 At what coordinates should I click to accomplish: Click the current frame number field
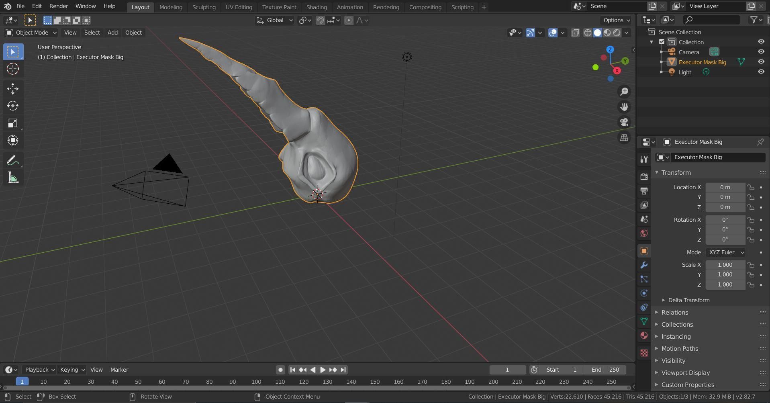click(x=507, y=370)
